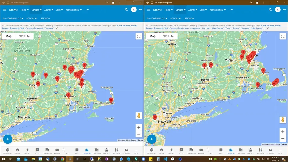Open Discussions in right window's bottom bar
The width and height of the screenshot is (288, 162).
pos(191,151)
